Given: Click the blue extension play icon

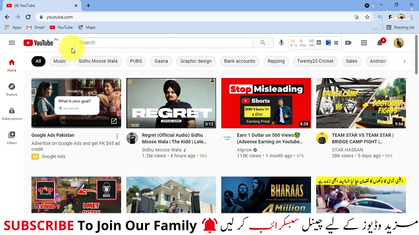Looking at the screenshot, I should click(328, 43).
